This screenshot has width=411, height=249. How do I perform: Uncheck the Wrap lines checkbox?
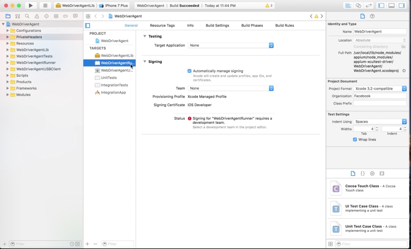[355, 139]
